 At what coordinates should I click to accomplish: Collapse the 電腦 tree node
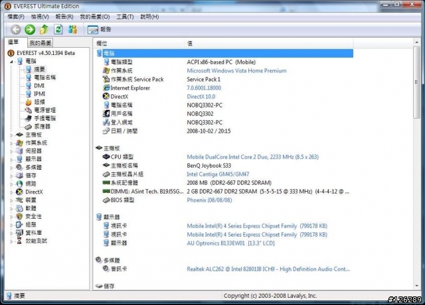pyautogui.click(x=11, y=62)
